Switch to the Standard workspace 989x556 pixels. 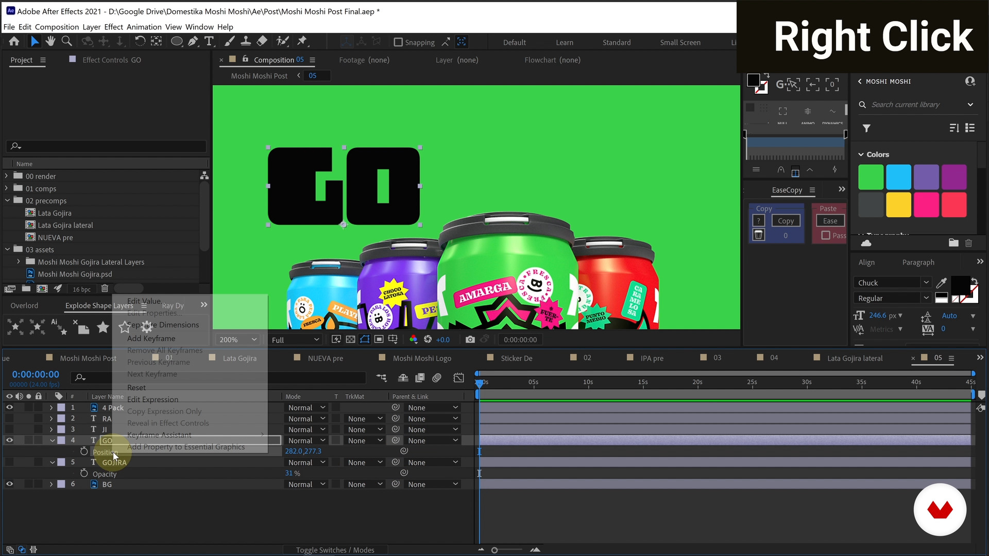617,42
